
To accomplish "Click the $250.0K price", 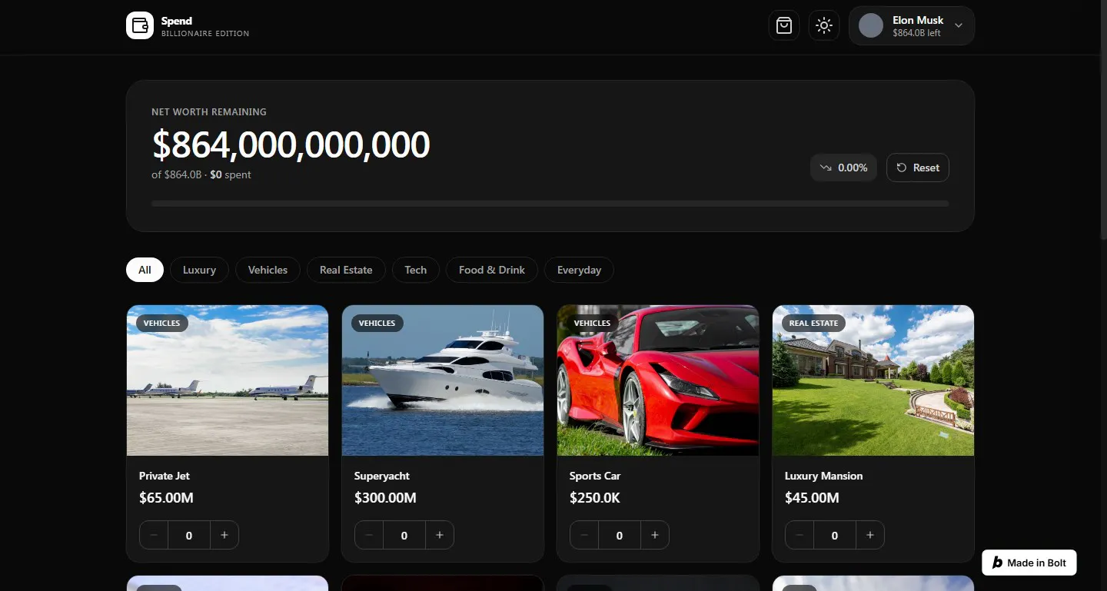I will coord(595,498).
